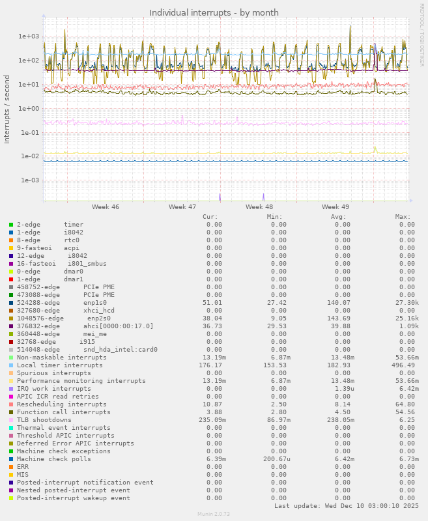
Task: Click the Week 49 label on the x-axis
Action: point(335,207)
